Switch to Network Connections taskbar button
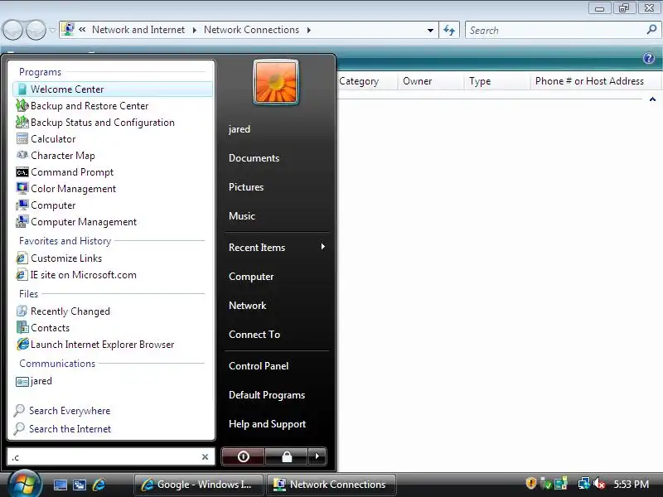The image size is (663, 497). (x=331, y=485)
